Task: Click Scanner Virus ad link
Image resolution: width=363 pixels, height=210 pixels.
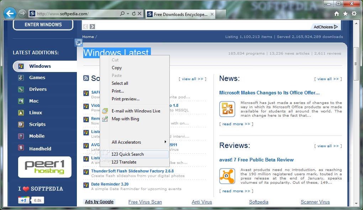Action: point(315,202)
